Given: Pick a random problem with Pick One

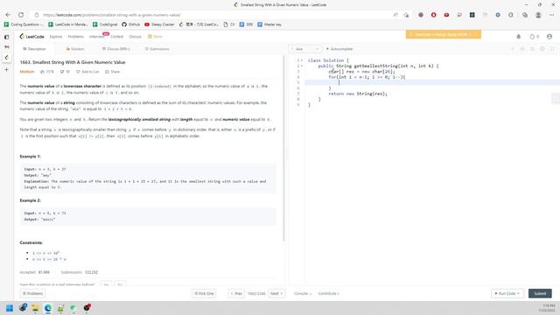Looking at the screenshot, I should [x=204, y=294].
